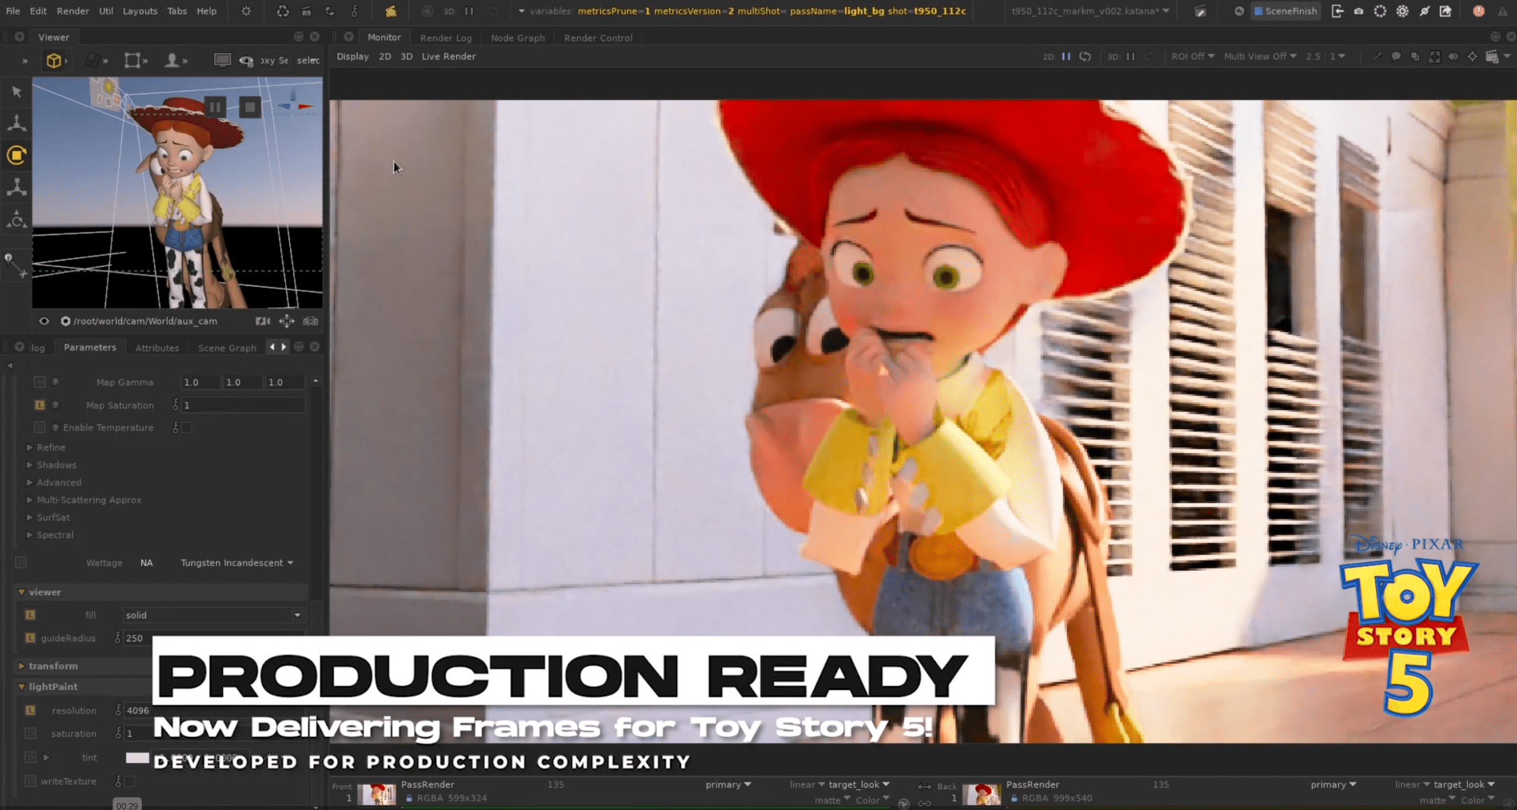Open the Render menu

(73, 11)
